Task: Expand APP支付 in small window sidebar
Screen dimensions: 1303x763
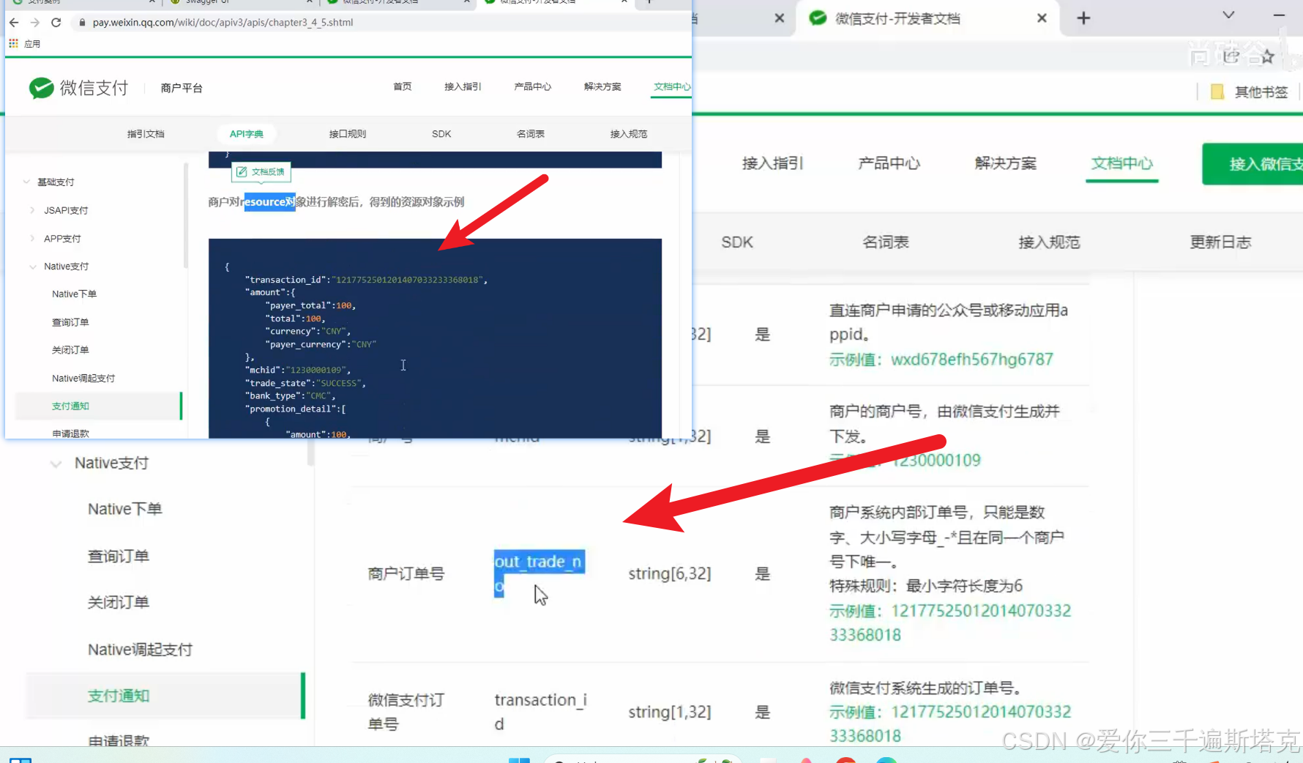Action: (32, 238)
